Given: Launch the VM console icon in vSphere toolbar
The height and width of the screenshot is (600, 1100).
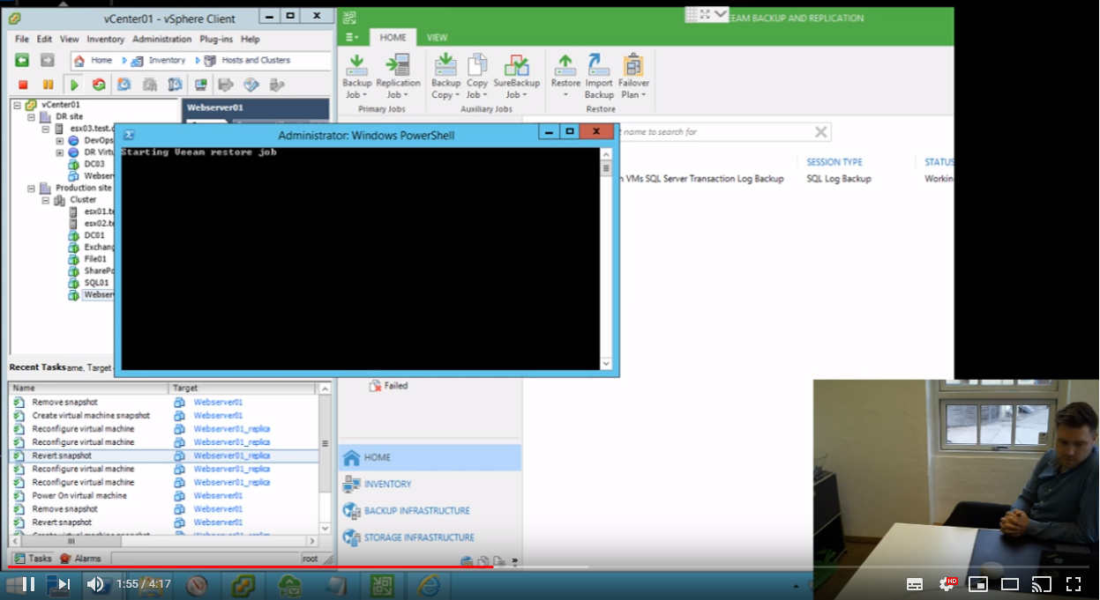Looking at the screenshot, I should point(200,85).
